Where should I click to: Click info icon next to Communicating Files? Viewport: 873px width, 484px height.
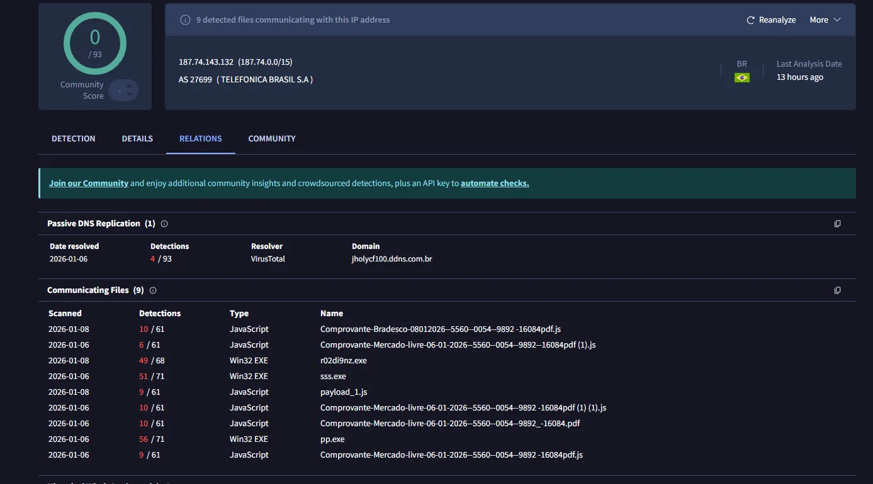click(x=153, y=290)
